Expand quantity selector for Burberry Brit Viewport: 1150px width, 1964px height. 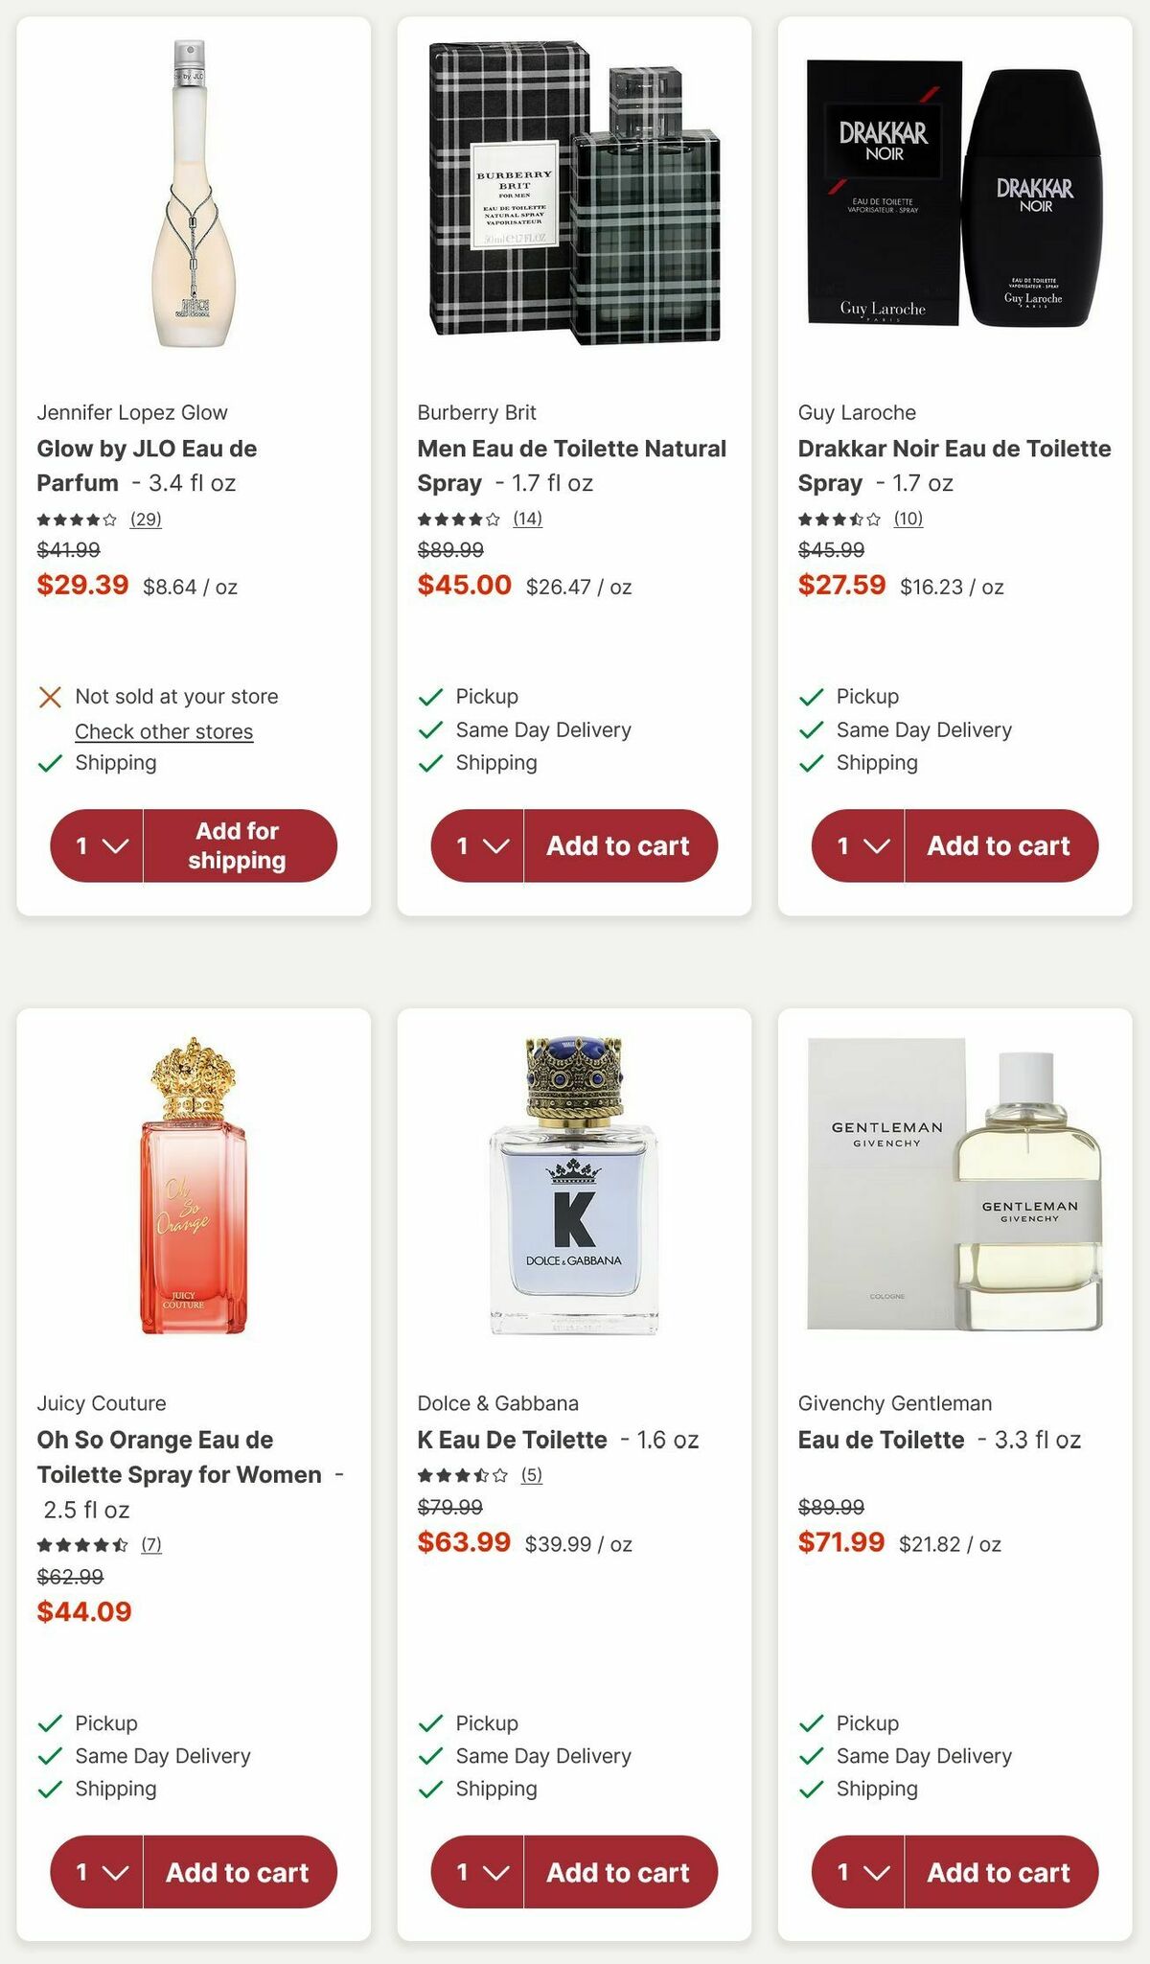coord(478,845)
